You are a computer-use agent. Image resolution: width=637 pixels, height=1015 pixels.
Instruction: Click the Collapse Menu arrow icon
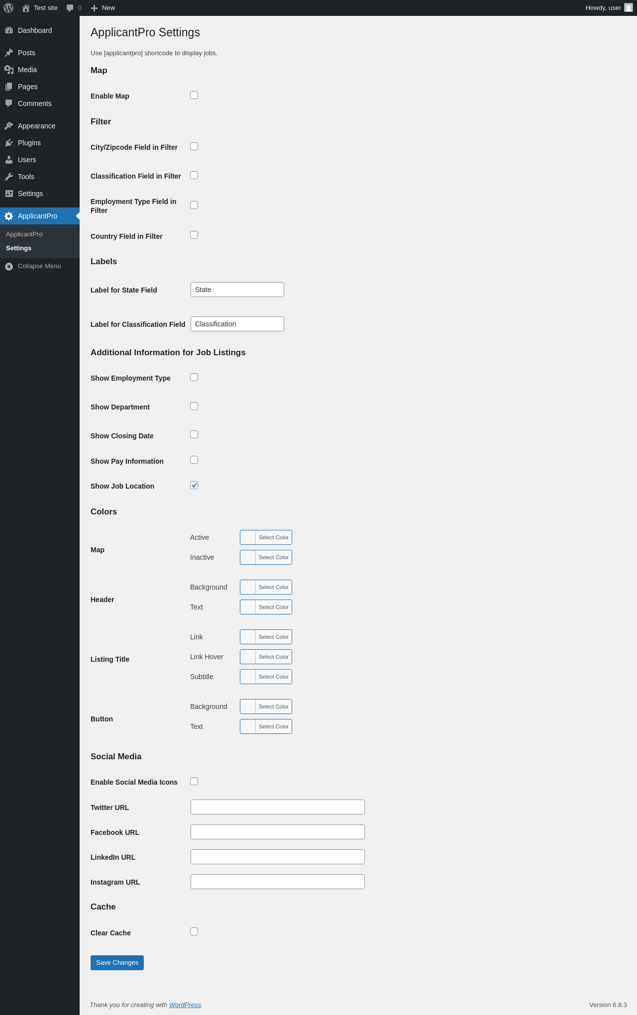(x=9, y=266)
